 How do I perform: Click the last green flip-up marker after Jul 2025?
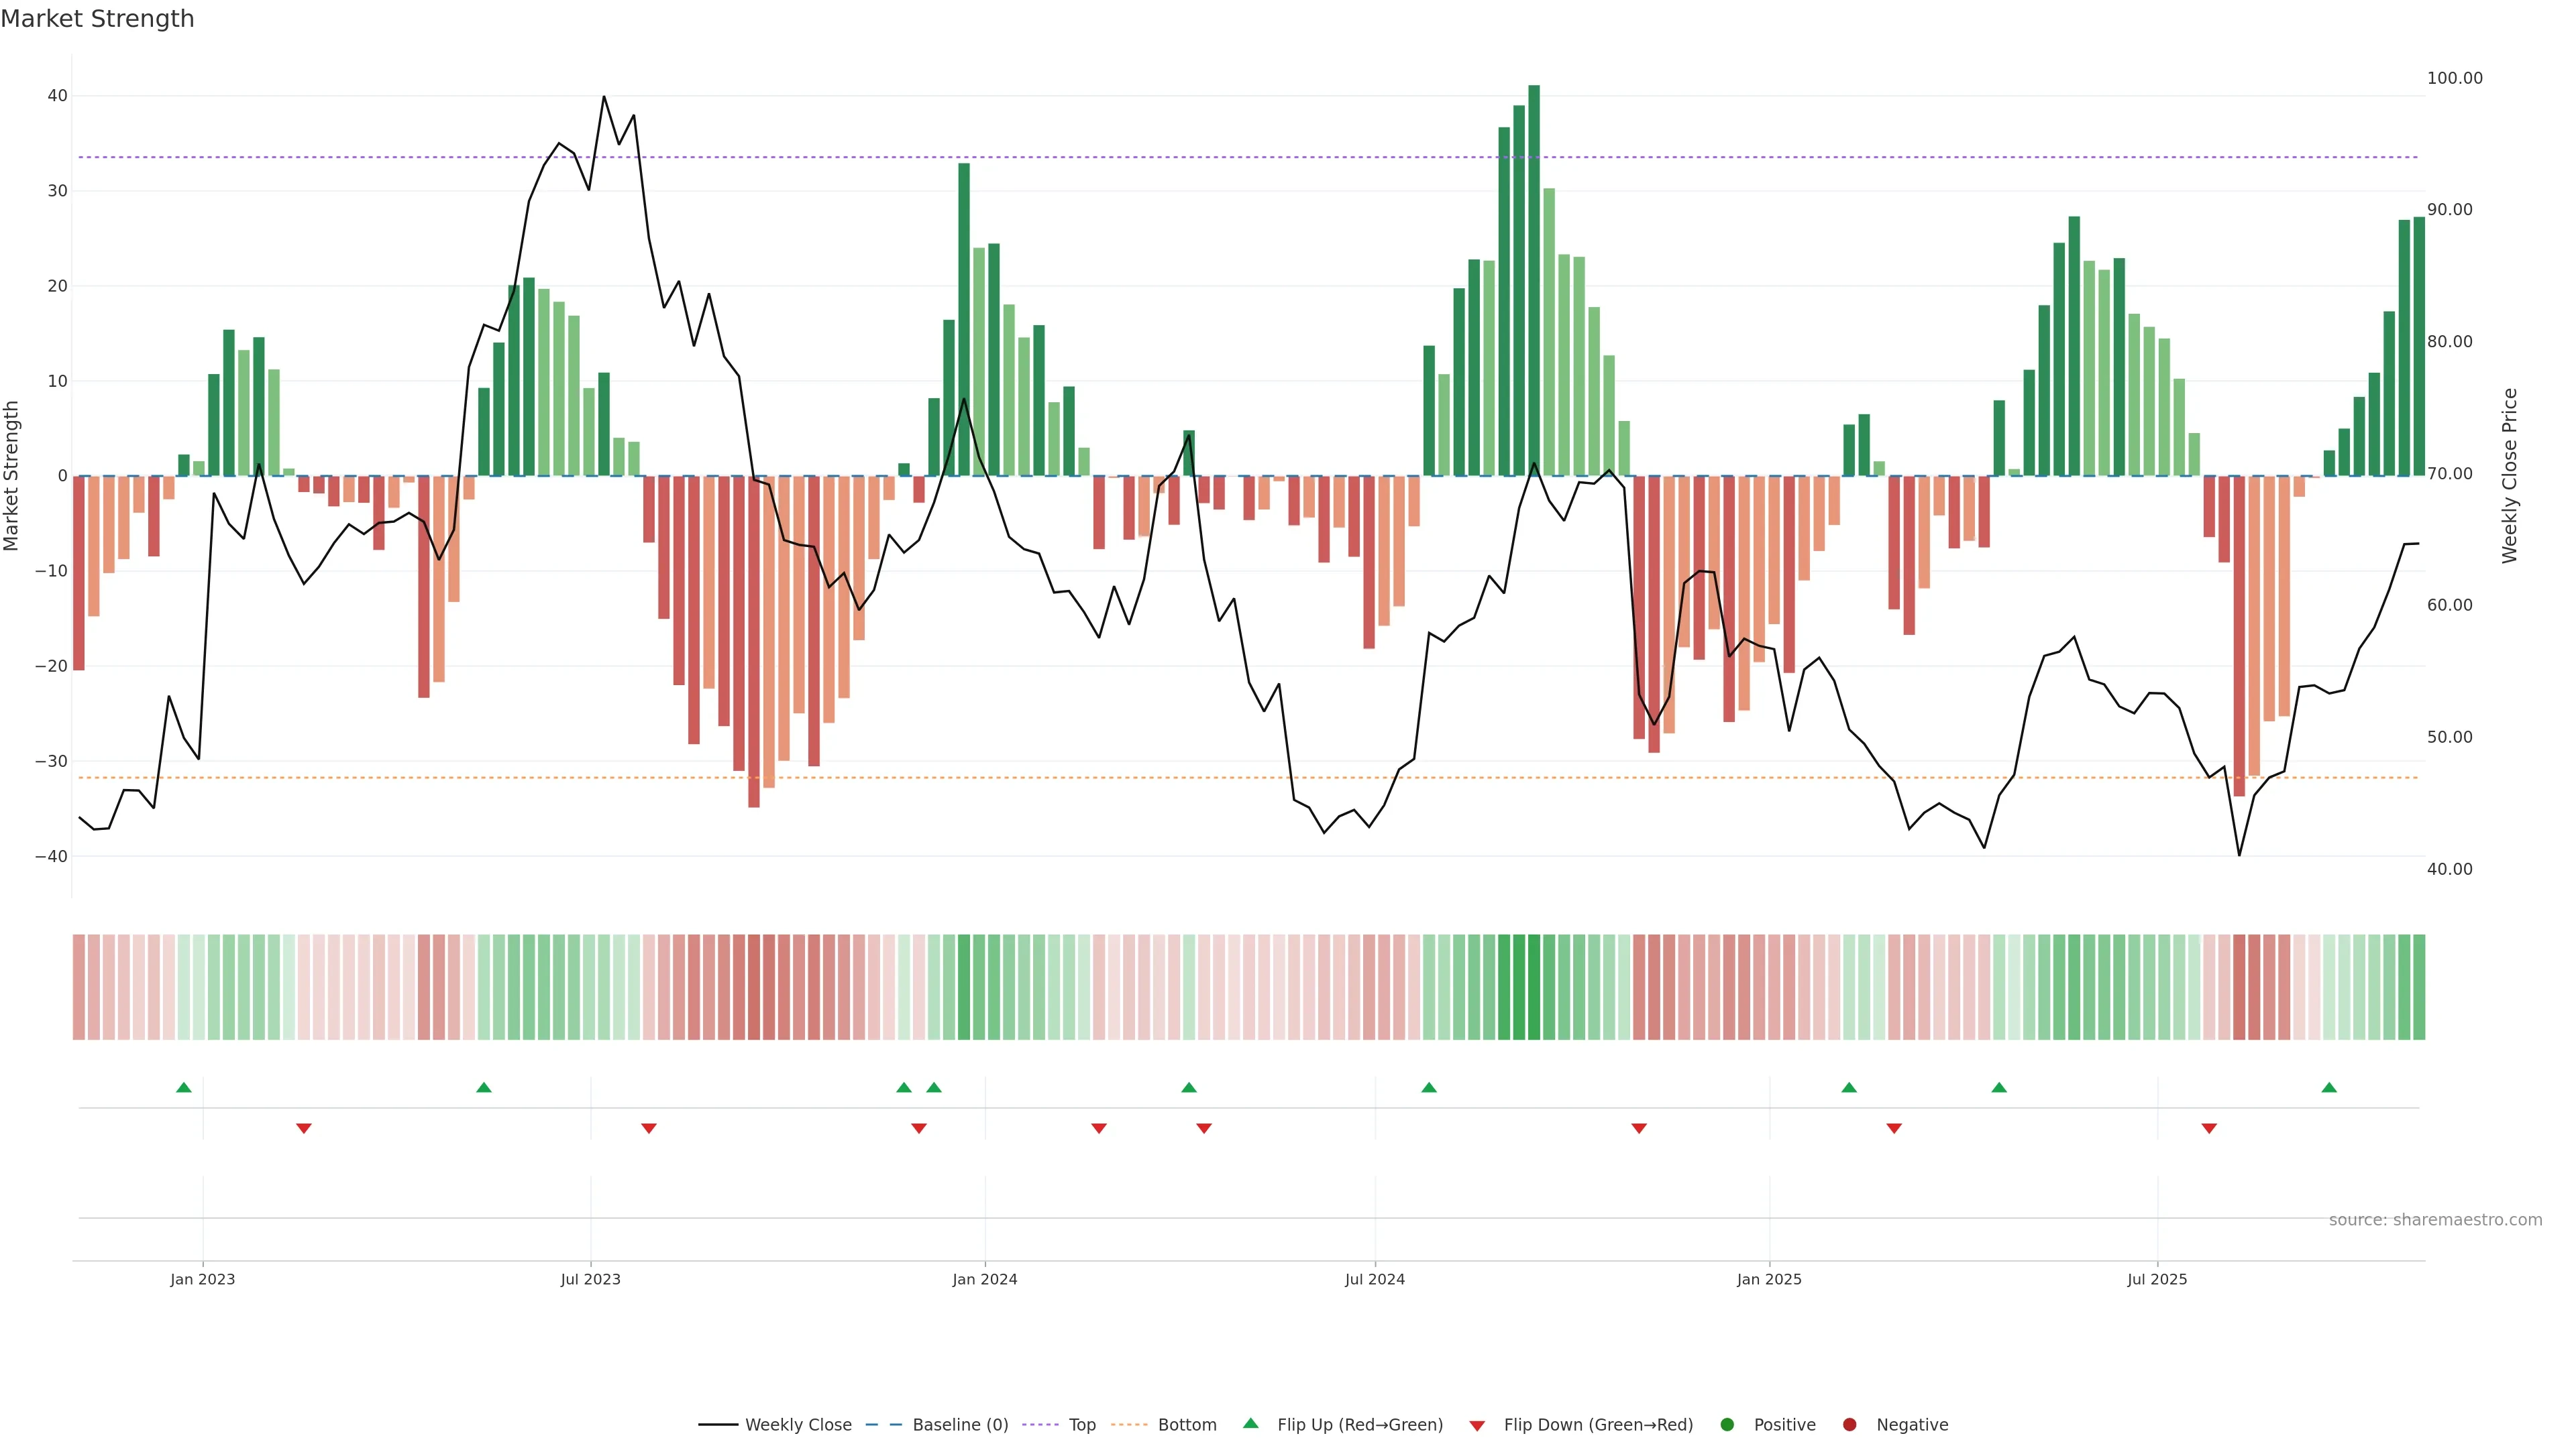click(x=2329, y=1087)
